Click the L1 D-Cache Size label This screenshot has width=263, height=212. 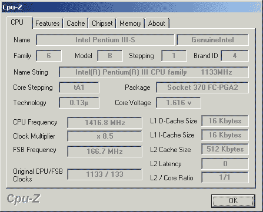pyautogui.click(x=174, y=121)
